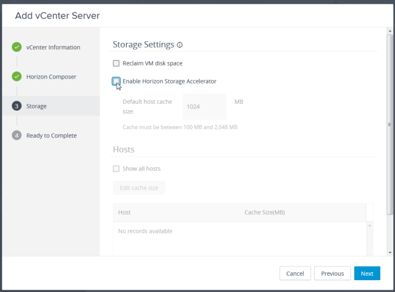Cancel the Add vCenter Server wizard
Viewport: 395px width, 292px height.
(x=295, y=273)
